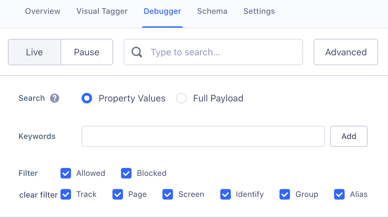Toggle the Identify checkbox

(x=226, y=194)
